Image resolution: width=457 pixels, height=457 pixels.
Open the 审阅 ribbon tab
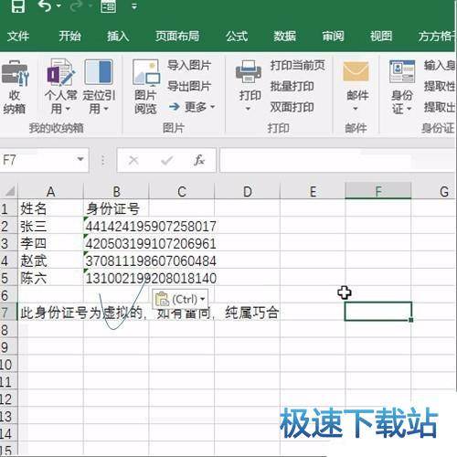coord(333,37)
